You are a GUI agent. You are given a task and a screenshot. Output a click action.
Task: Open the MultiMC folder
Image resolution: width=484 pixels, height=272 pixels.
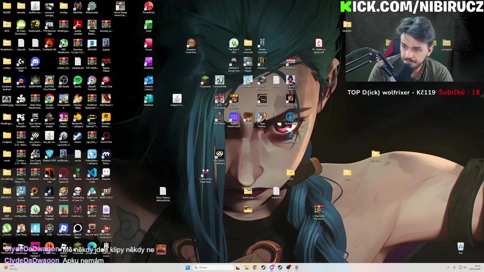pyautogui.click(x=347, y=26)
